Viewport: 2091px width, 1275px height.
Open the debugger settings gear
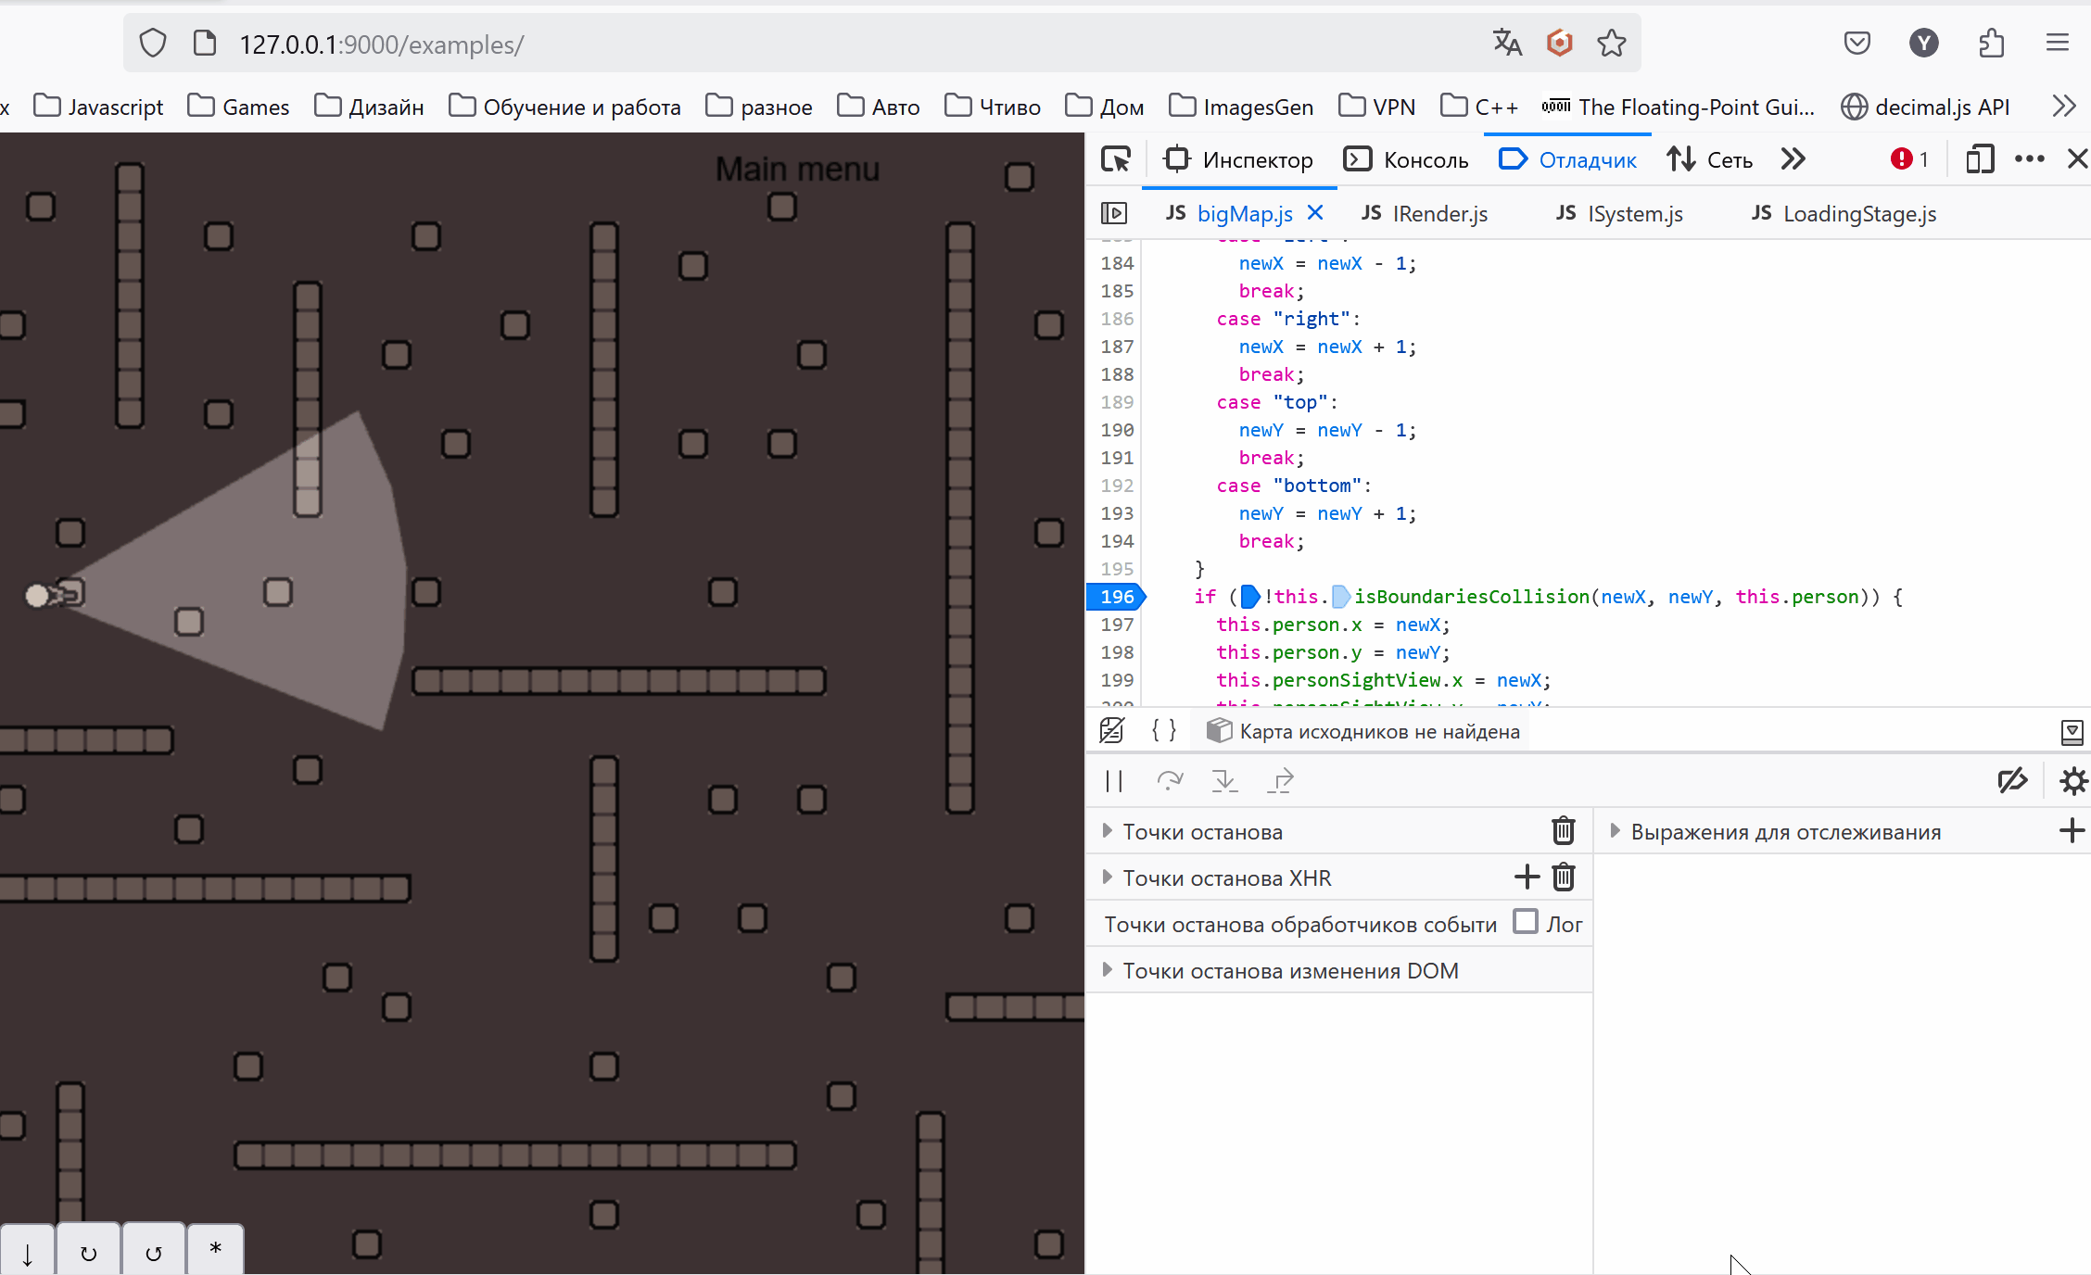(2072, 781)
